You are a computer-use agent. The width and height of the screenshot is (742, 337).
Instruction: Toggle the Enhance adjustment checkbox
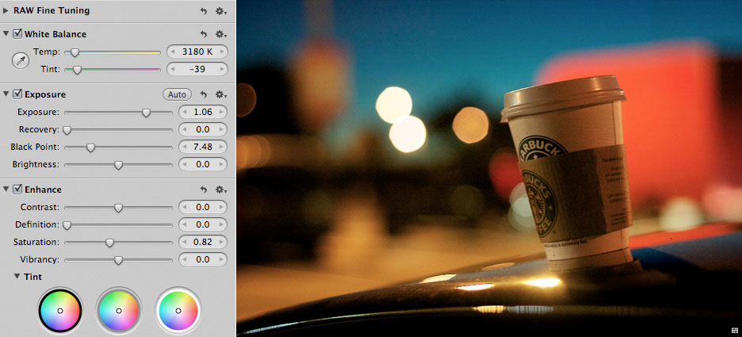click(17, 190)
